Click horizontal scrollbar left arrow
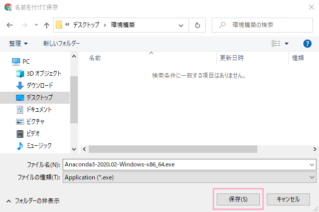The image size is (319, 212). tap(84, 149)
